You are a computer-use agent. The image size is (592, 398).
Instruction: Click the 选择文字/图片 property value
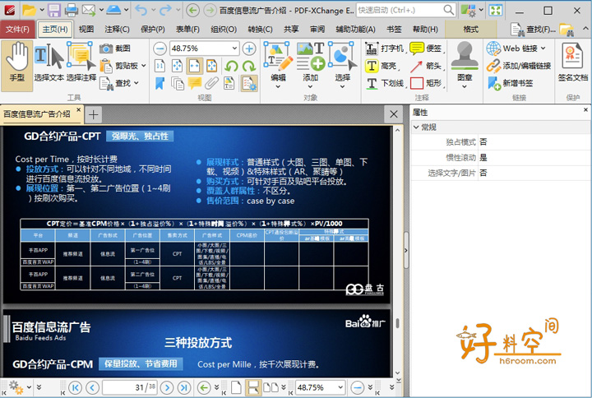(534, 173)
